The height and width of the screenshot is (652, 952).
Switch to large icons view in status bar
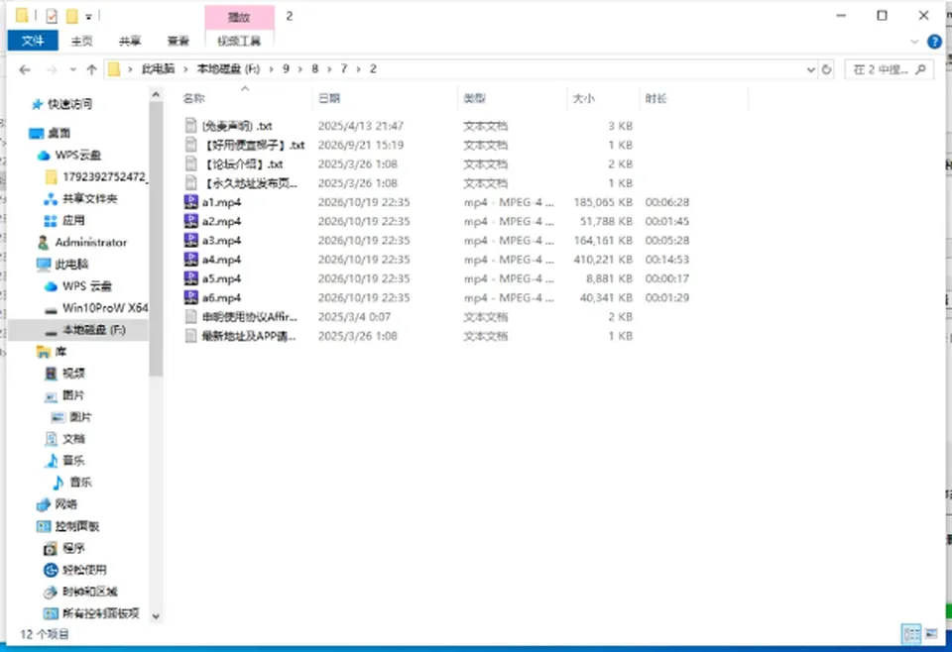[931, 634]
